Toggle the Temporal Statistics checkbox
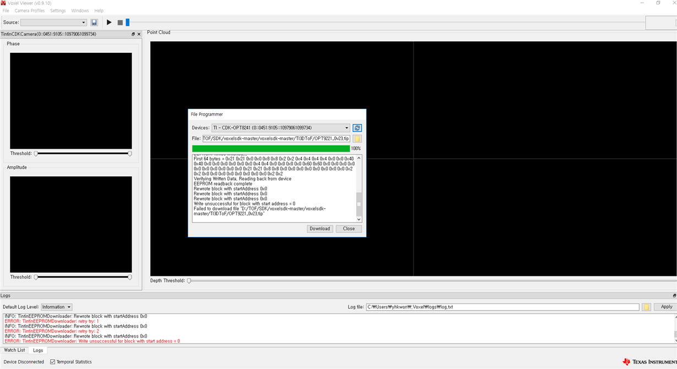 pyautogui.click(x=53, y=362)
